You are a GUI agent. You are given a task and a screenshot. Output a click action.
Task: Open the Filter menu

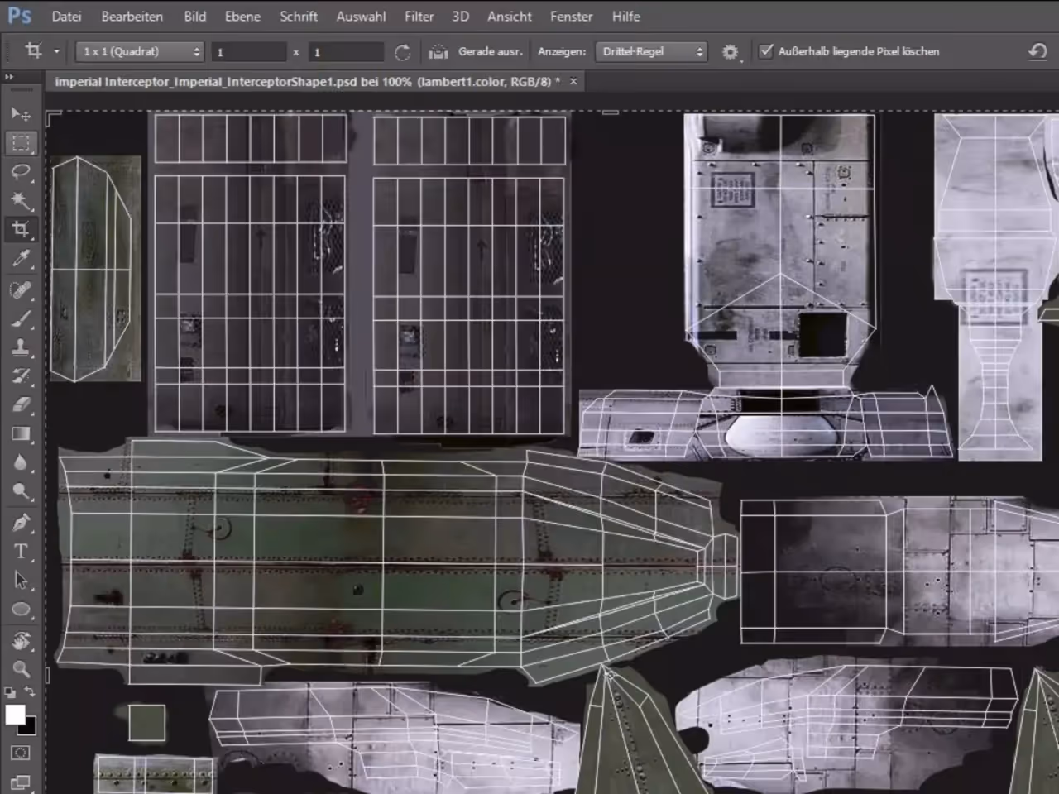pyautogui.click(x=419, y=17)
